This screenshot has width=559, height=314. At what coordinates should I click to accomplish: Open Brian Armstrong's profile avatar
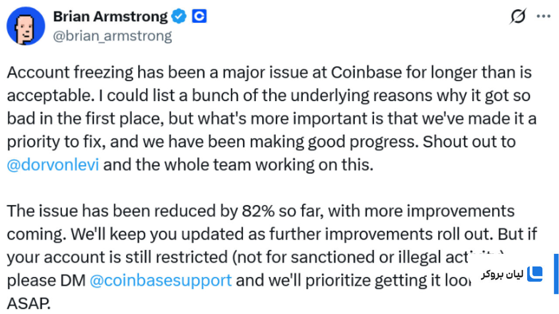click(26, 26)
